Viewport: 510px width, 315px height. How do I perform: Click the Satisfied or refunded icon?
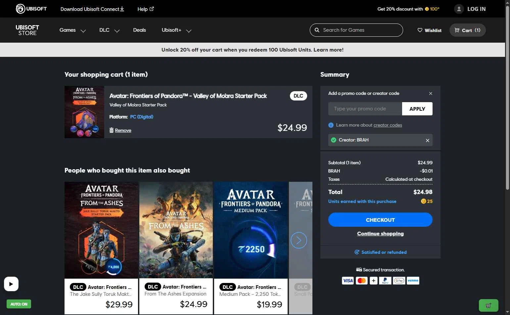point(357,252)
